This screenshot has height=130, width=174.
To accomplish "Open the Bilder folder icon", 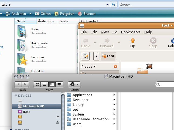I will click(x=22, y=31).
